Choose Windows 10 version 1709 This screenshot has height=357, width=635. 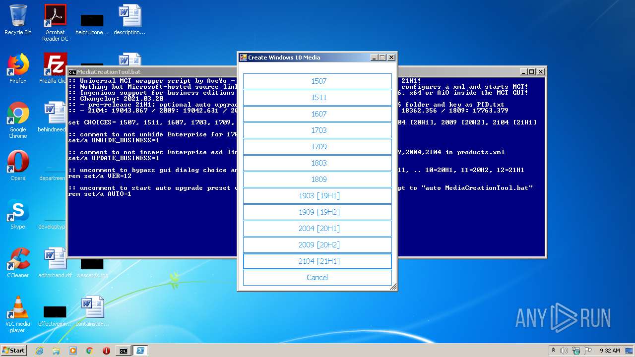pos(317,147)
